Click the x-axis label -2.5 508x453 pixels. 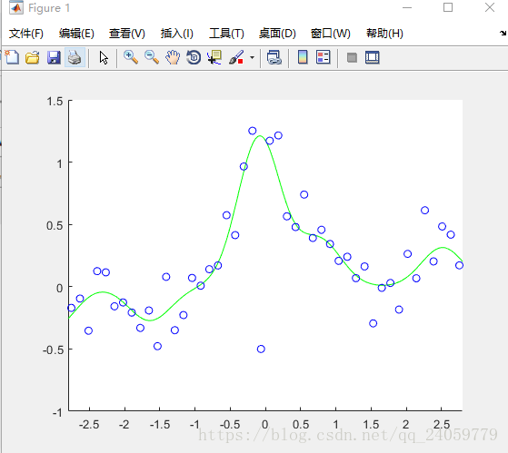[x=89, y=424]
